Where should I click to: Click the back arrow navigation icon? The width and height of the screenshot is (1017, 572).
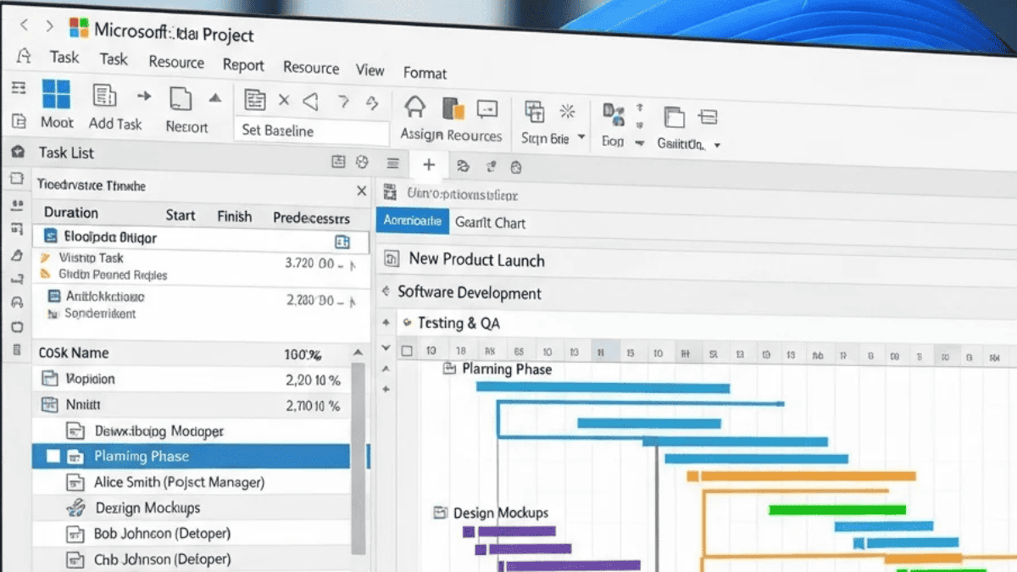(x=24, y=25)
